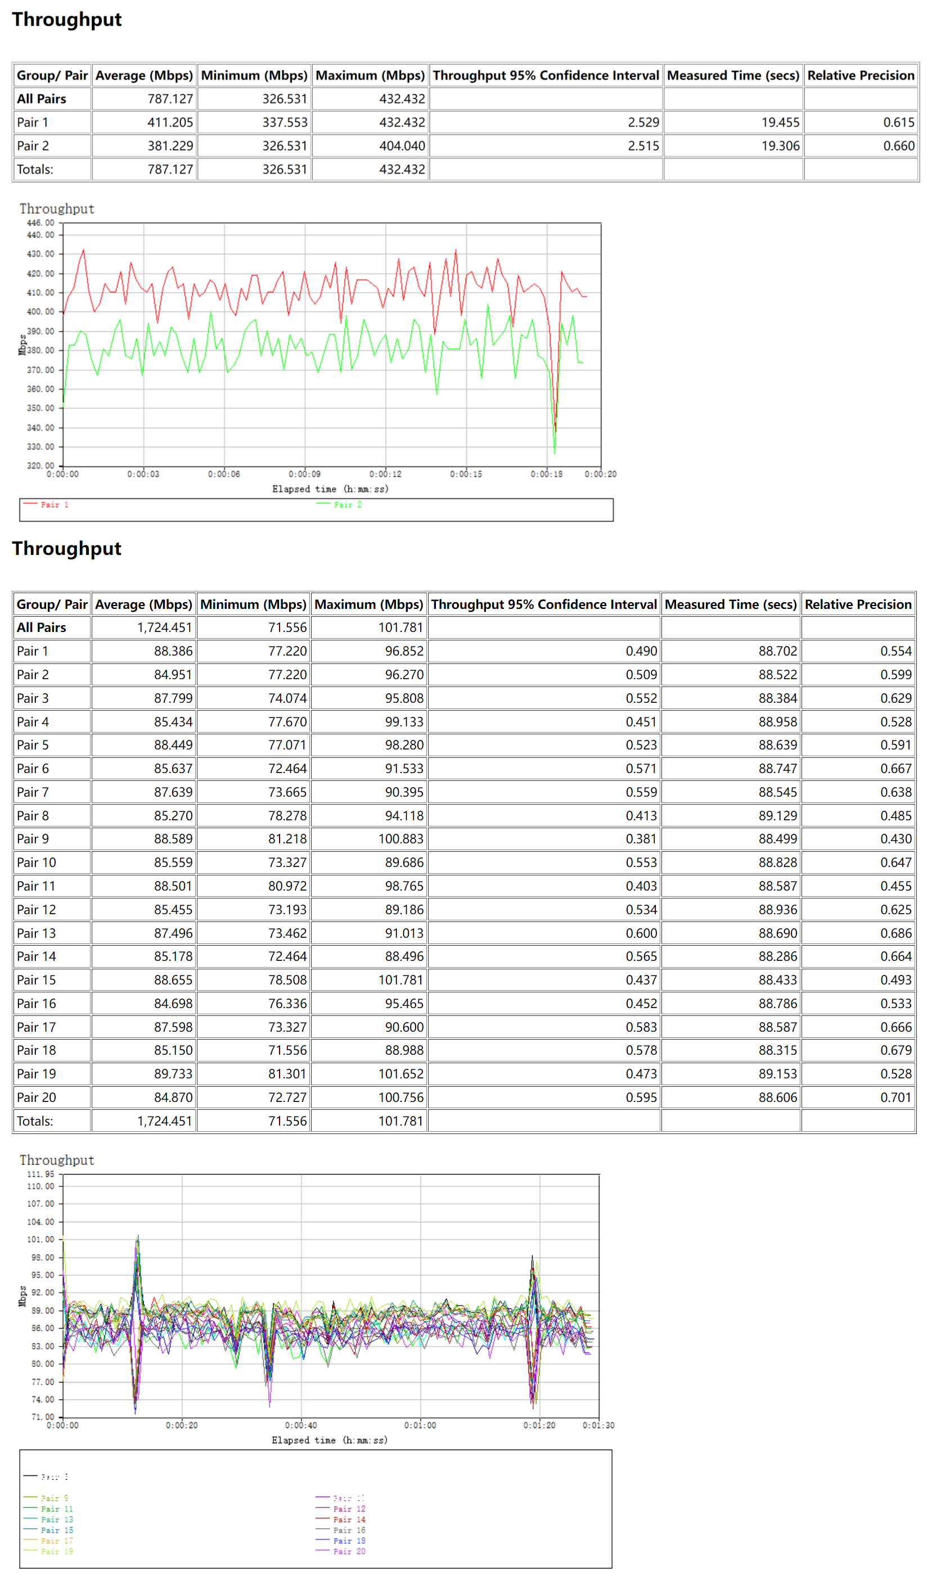Click maximum value 88.988
The height and width of the screenshot is (1581, 932).
370,1050
